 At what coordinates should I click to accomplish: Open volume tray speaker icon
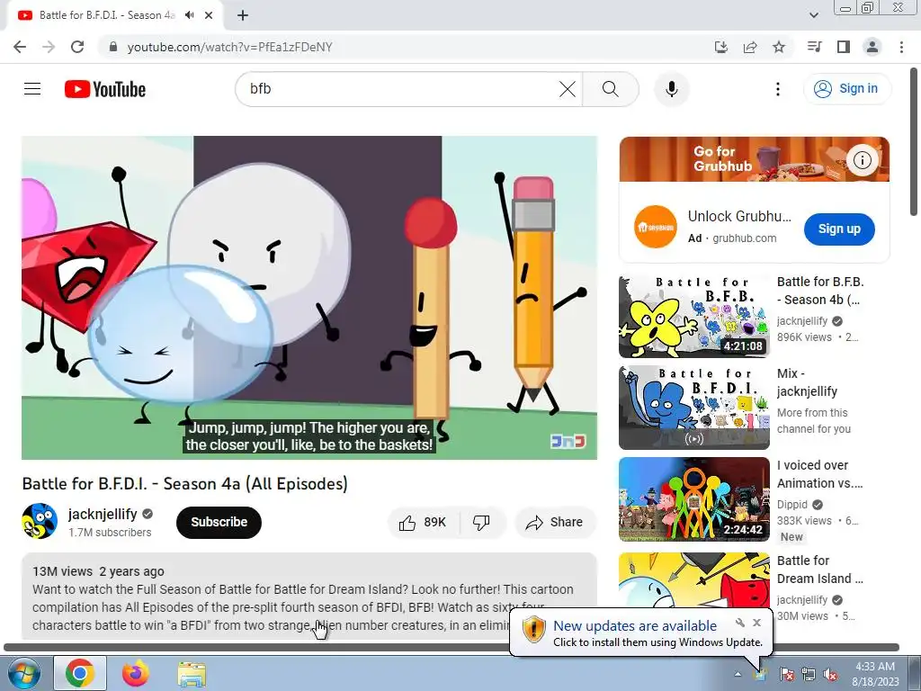830,675
